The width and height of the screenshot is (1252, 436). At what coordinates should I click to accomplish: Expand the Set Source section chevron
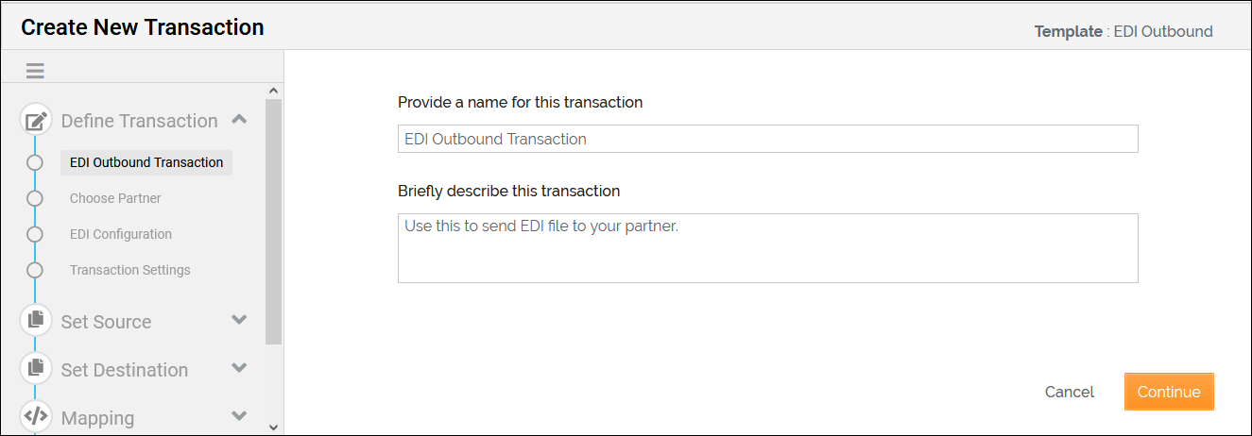(x=239, y=320)
